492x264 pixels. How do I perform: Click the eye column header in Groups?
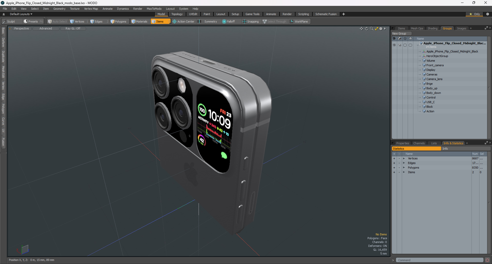[x=394, y=39]
